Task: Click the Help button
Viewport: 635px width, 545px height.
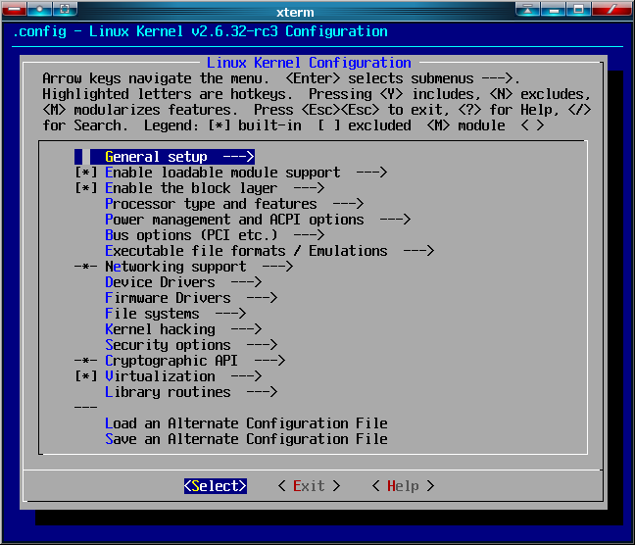Action: click(403, 486)
